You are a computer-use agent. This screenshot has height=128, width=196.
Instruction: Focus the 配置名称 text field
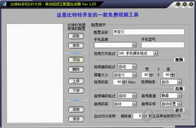coord(148,32)
